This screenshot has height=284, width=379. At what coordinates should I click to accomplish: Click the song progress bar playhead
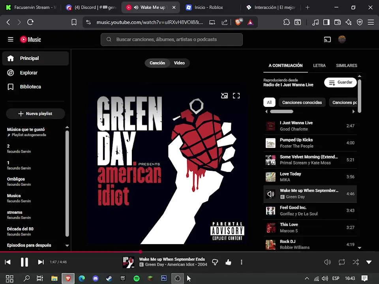pyautogui.click(x=141, y=252)
